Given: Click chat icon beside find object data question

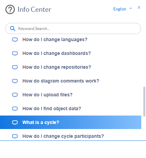Looking at the screenshot, I should point(15,109).
